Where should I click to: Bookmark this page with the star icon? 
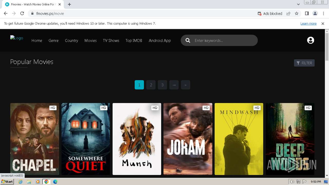click(297, 13)
